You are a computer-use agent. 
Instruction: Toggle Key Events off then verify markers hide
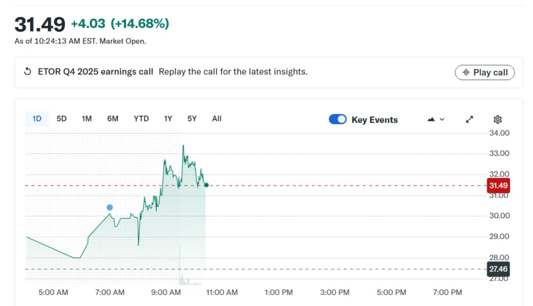point(337,119)
